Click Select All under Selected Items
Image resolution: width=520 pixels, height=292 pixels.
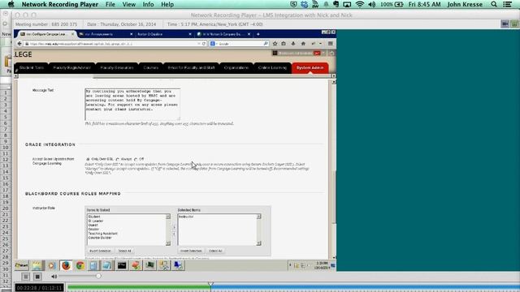pyautogui.click(x=215, y=251)
